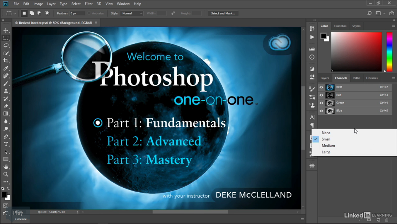Select the Blur tool

(6, 121)
